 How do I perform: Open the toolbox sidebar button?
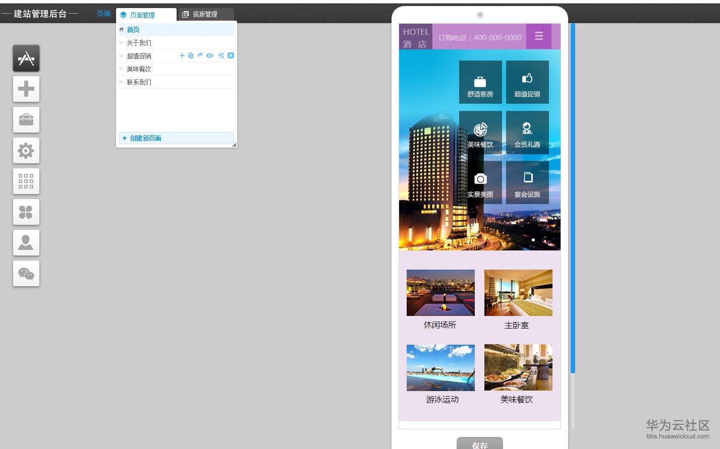tap(26, 120)
